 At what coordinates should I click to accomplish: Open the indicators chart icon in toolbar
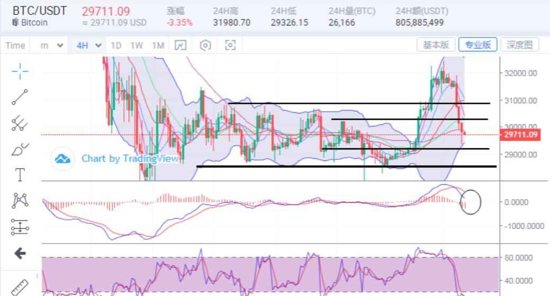[181, 46]
